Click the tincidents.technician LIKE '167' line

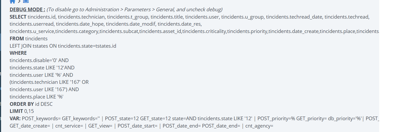(x=49, y=82)
